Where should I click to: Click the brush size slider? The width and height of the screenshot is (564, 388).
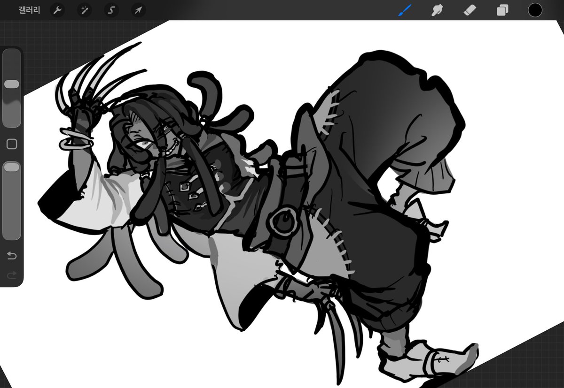coord(12,88)
